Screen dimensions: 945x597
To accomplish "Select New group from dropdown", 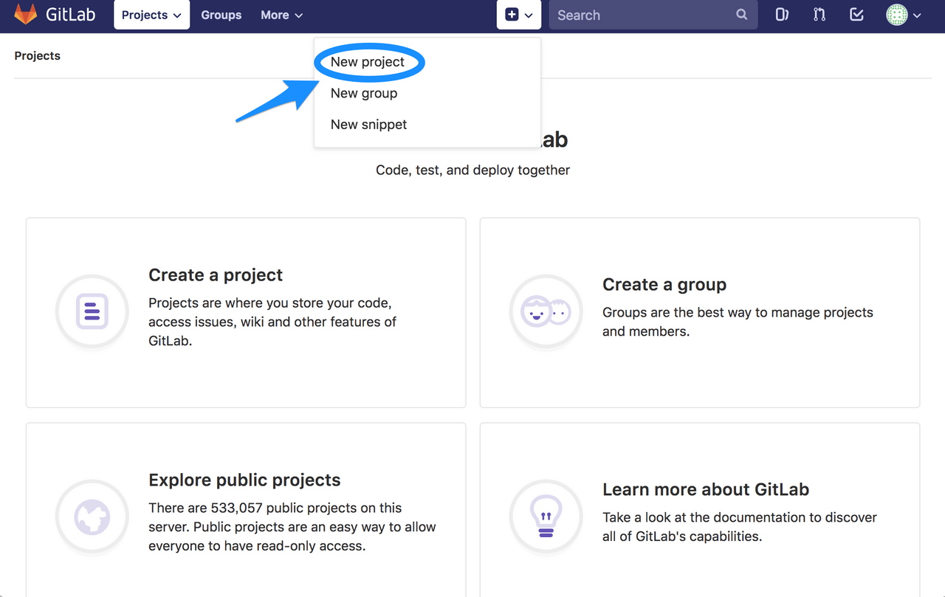I will [x=364, y=93].
